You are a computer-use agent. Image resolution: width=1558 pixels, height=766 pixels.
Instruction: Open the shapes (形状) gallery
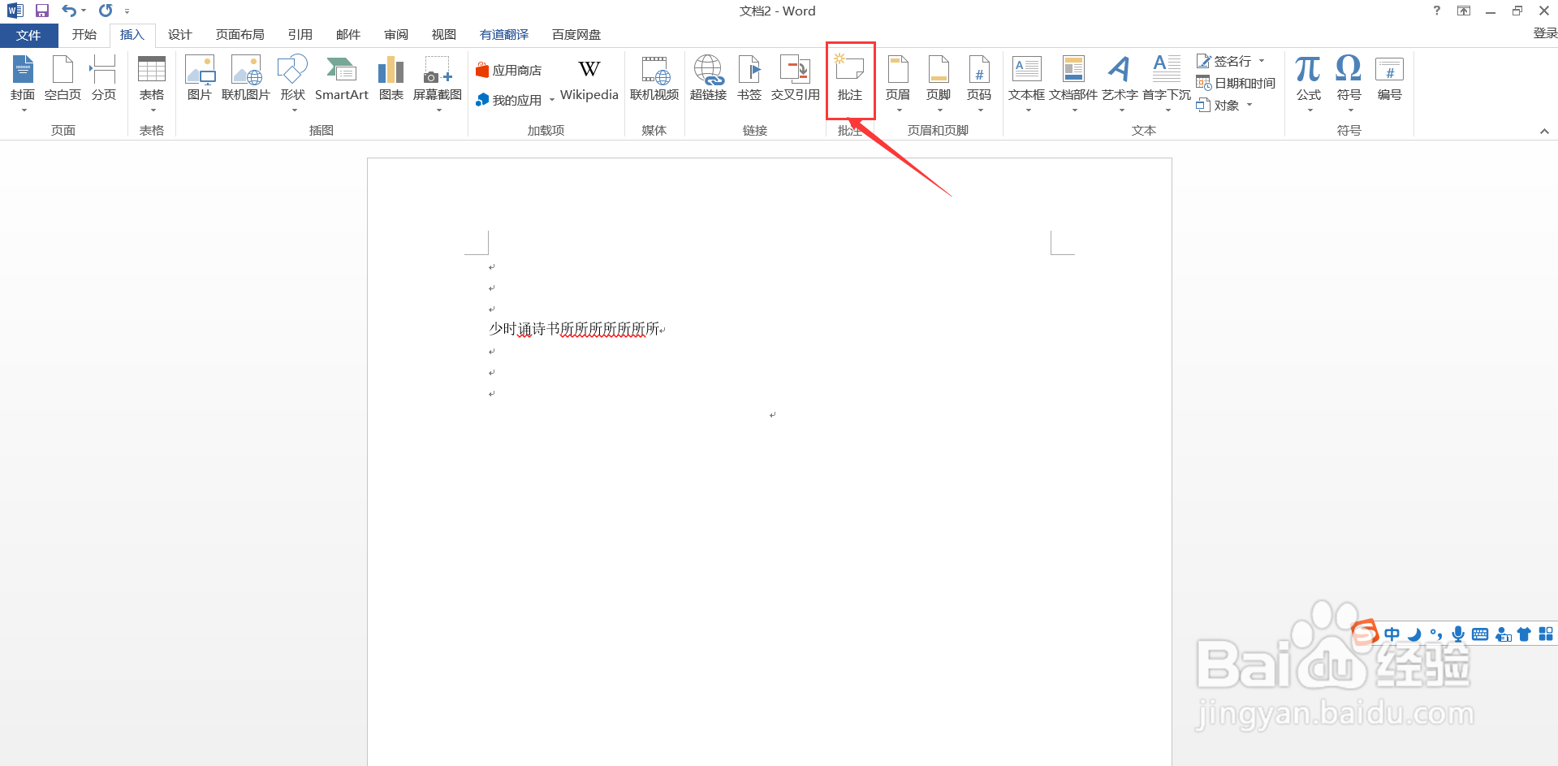tap(293, 82)
